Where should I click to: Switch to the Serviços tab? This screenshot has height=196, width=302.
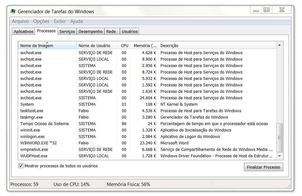[x=67, y=31]
